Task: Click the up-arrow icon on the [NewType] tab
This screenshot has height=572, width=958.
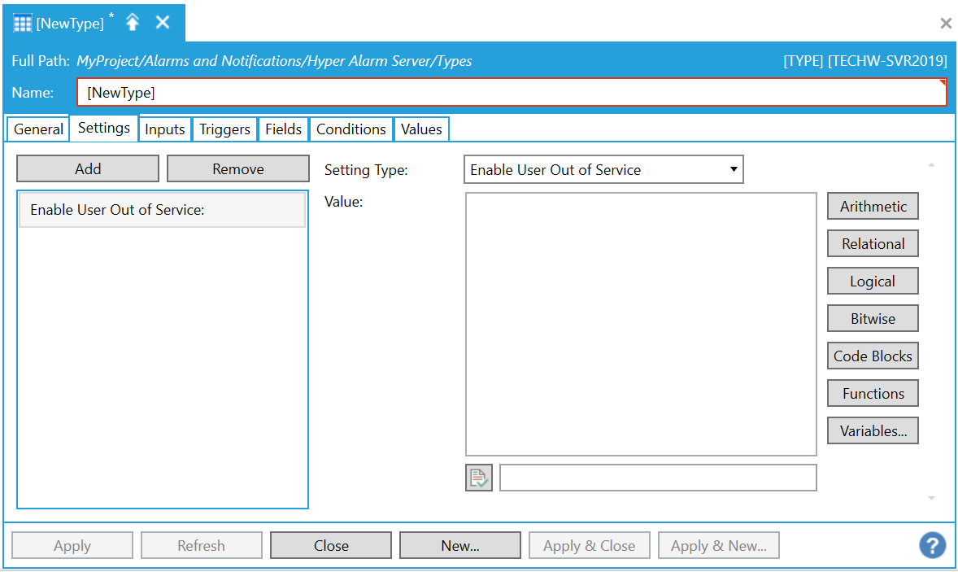Action: pos(133,23)
